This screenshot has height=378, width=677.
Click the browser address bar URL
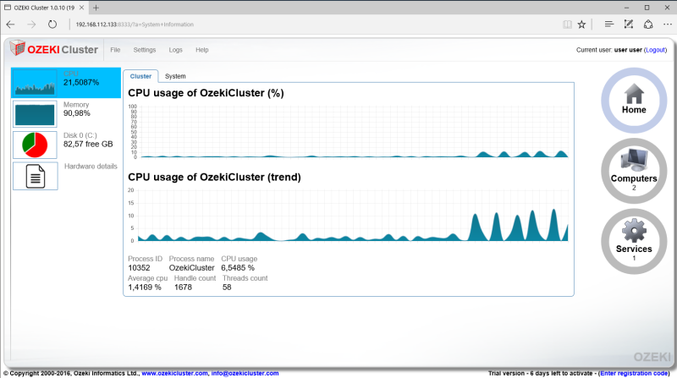(x=135, y=25)
